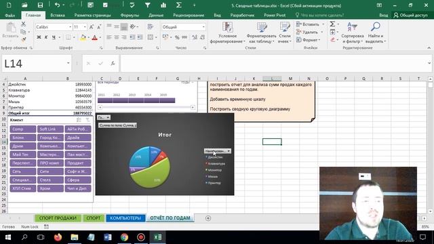The image size is (434, 244).
Task: Click the percent style icon
Action: (x=177, y=37)
